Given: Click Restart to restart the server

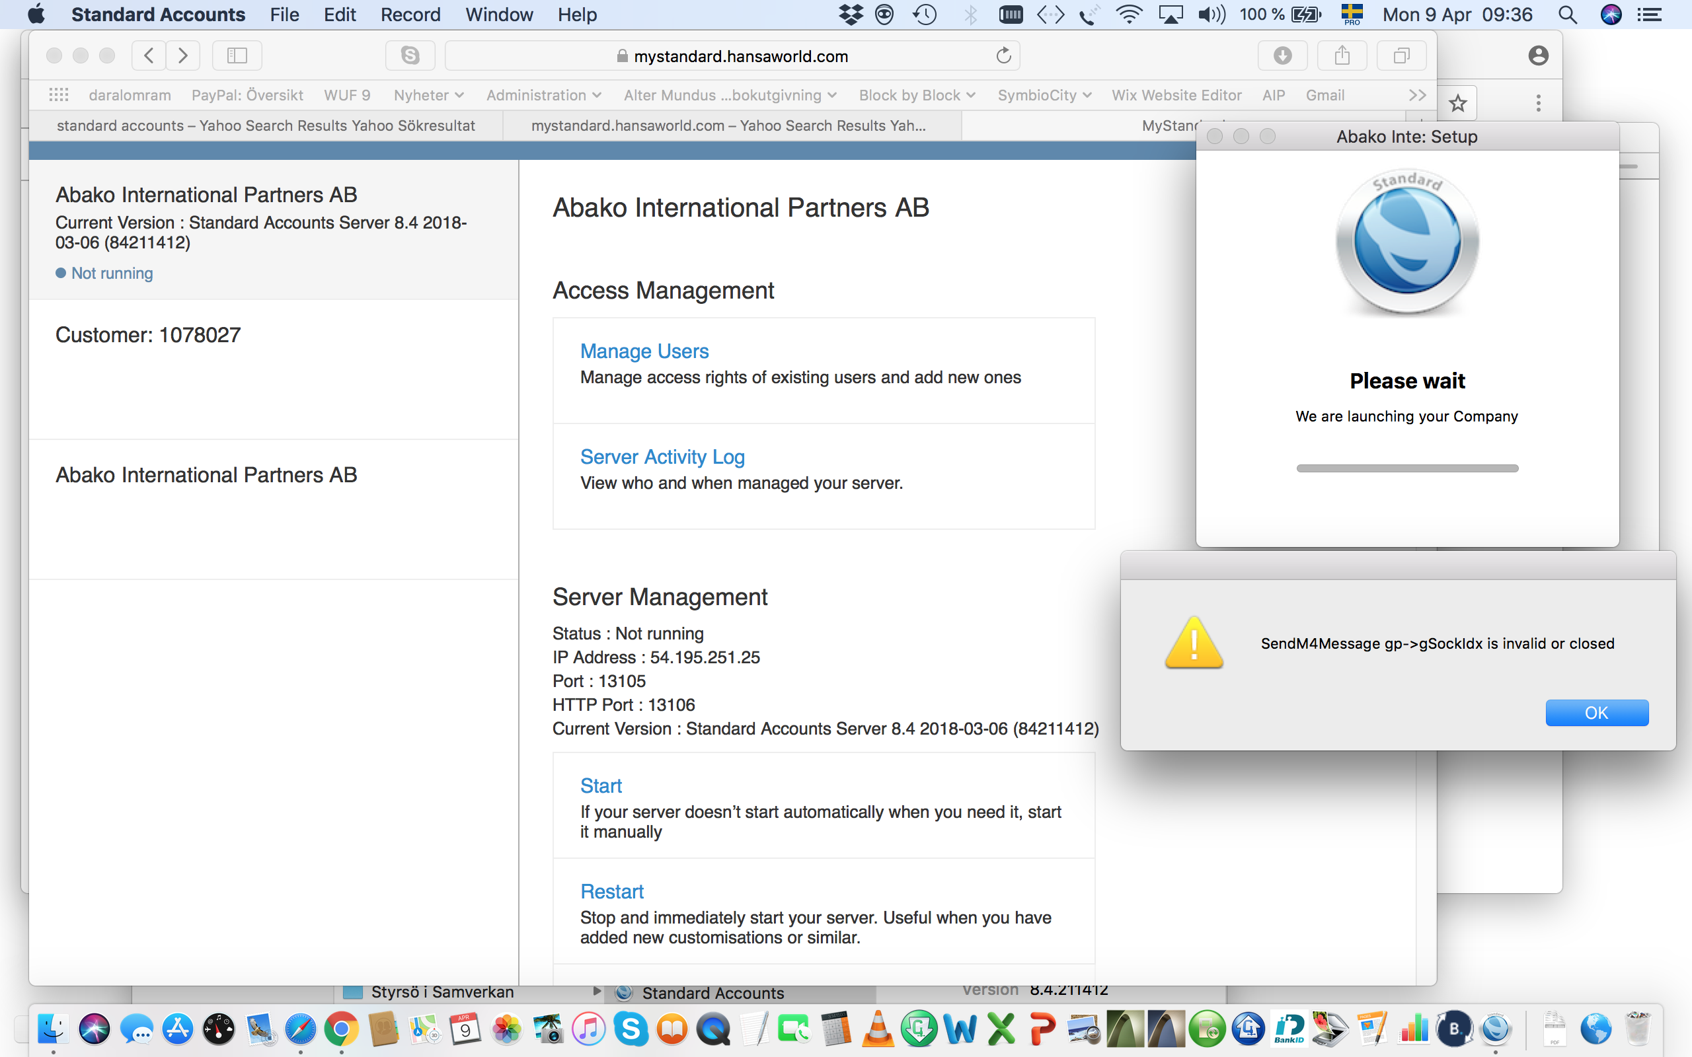Looking at the screenshot, I should click(612, 891).
